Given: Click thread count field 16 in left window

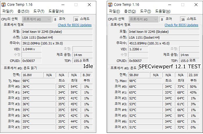Looking at the screenshot, I should coord(76,19).
